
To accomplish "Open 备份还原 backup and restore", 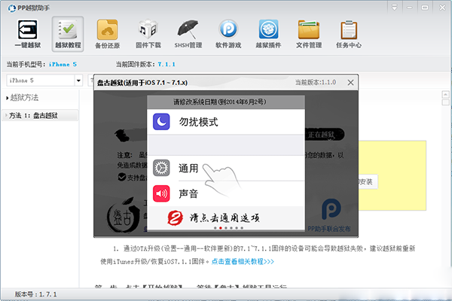I will coord(107,34).
